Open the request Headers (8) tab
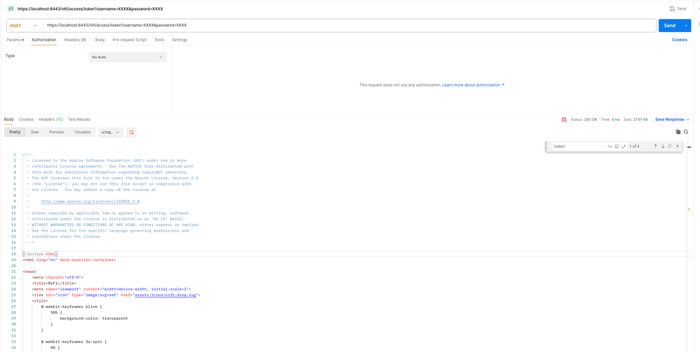 tap(75, 40)
